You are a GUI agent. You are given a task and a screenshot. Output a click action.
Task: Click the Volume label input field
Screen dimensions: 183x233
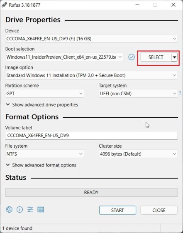coord(91,135)
